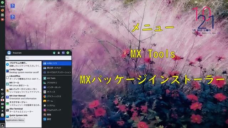The image size is (228, 128).
Task: Launch MX パッケージインストーラー
Action: [24, 91]
